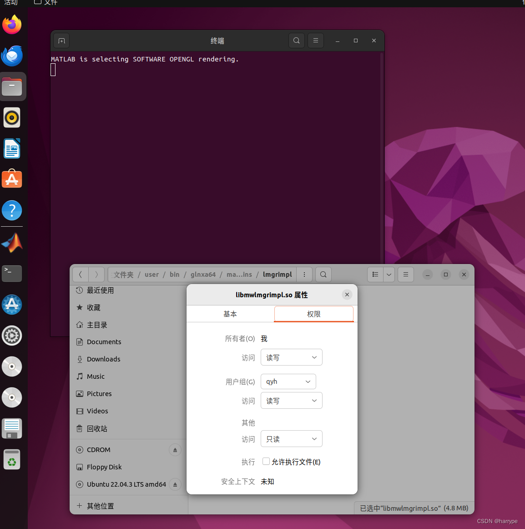Screen dimensions: 525x529
Task: Launch Firefox from the dock
Action: 12,25
